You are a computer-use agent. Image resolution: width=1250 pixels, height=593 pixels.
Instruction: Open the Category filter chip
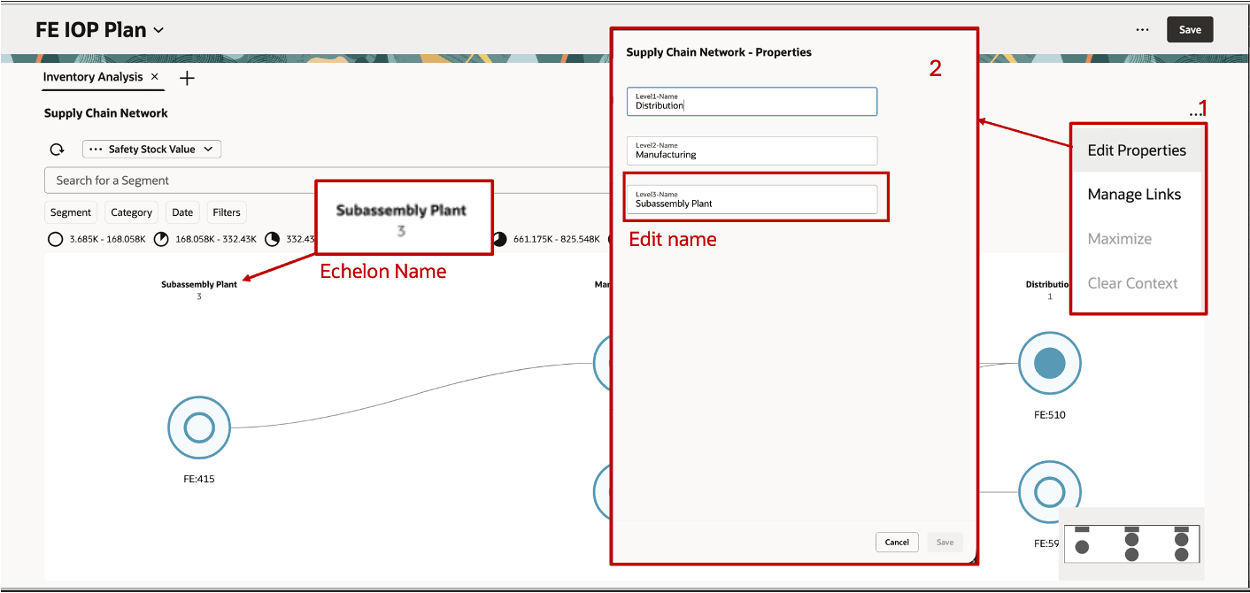pyautogui.click(x=132, y=212)
